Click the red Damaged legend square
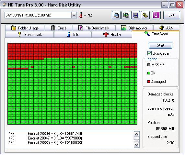Viewport: 185px width, 155px height. pos(149,82)
